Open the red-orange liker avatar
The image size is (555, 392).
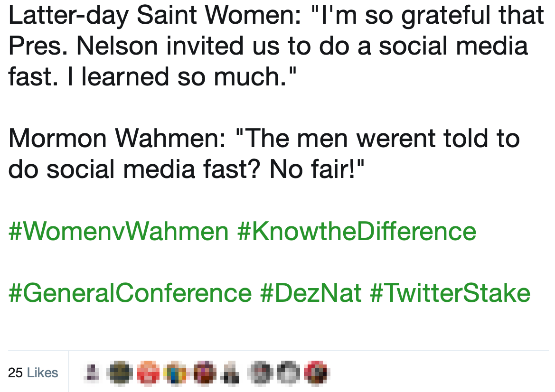click(148, 373)
